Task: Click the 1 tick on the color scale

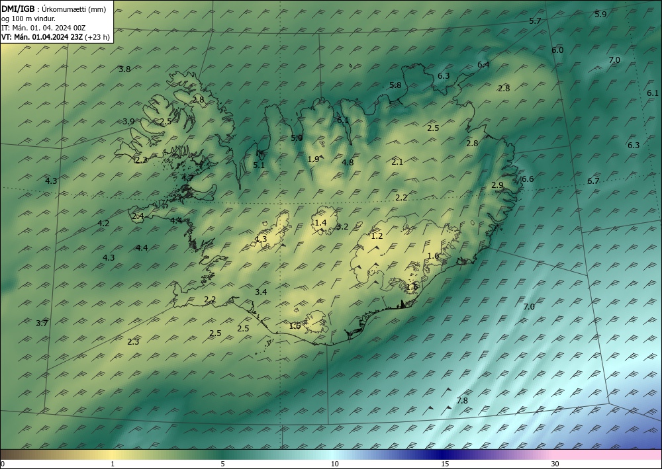Action: click(x=113, y=464)
